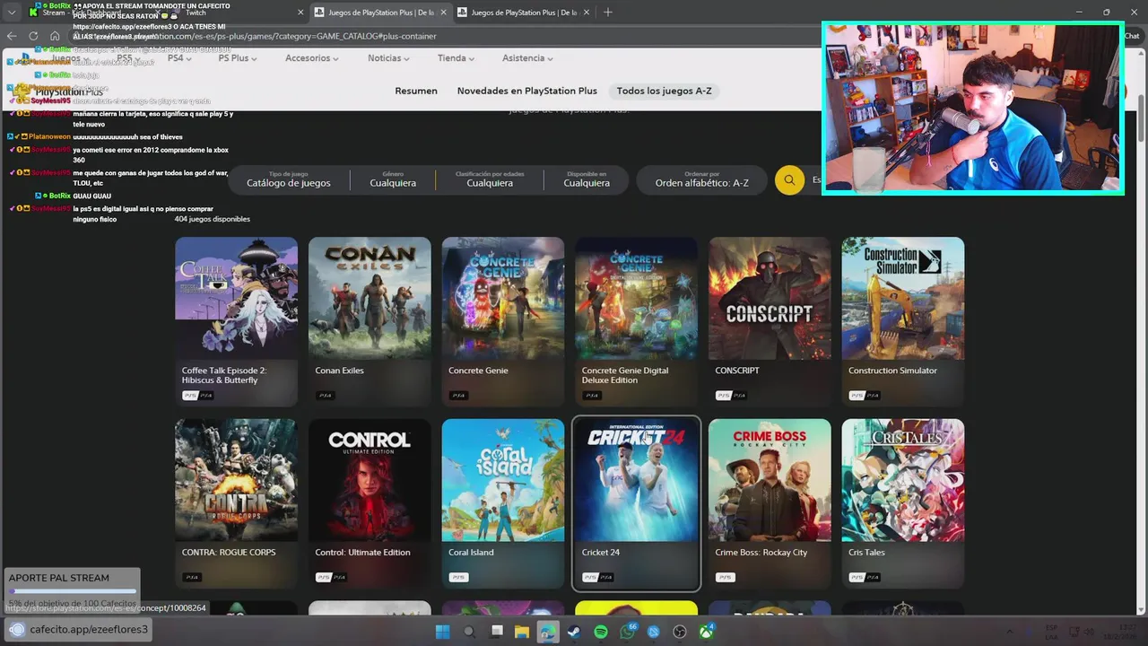Show hidden system tray icons chevron

[1009, 632]
